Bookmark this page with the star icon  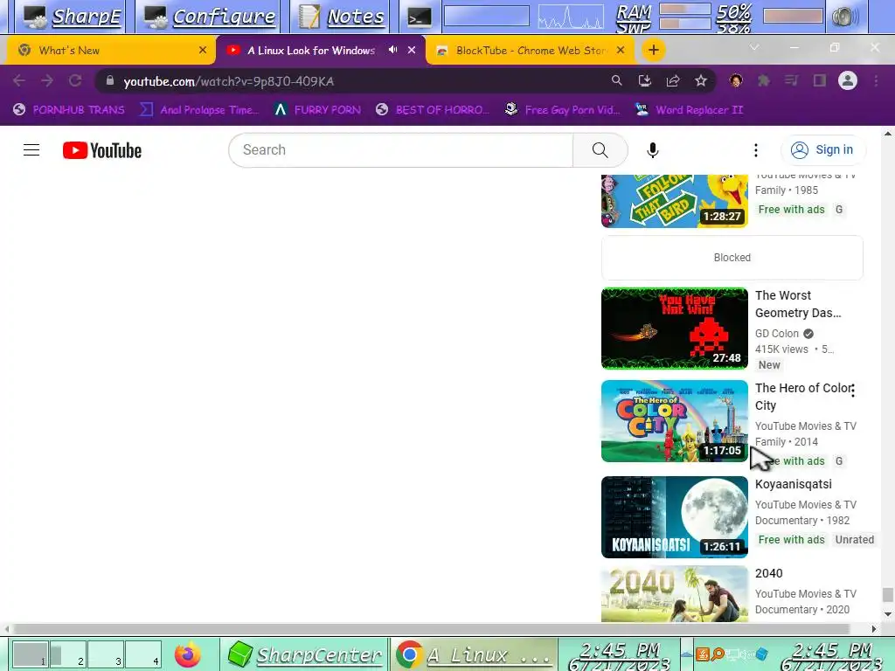(701, 81)
